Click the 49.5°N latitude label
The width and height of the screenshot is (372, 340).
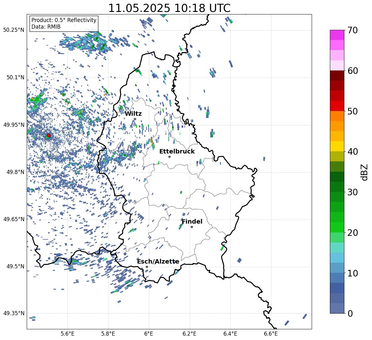click(15, 266)
